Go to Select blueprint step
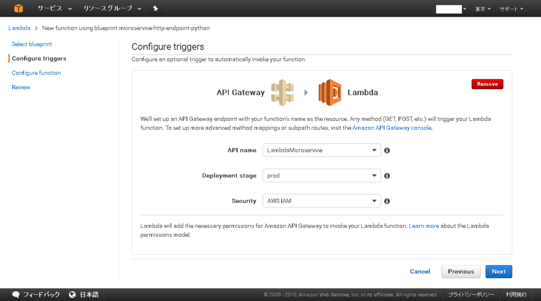 [32, 44]
